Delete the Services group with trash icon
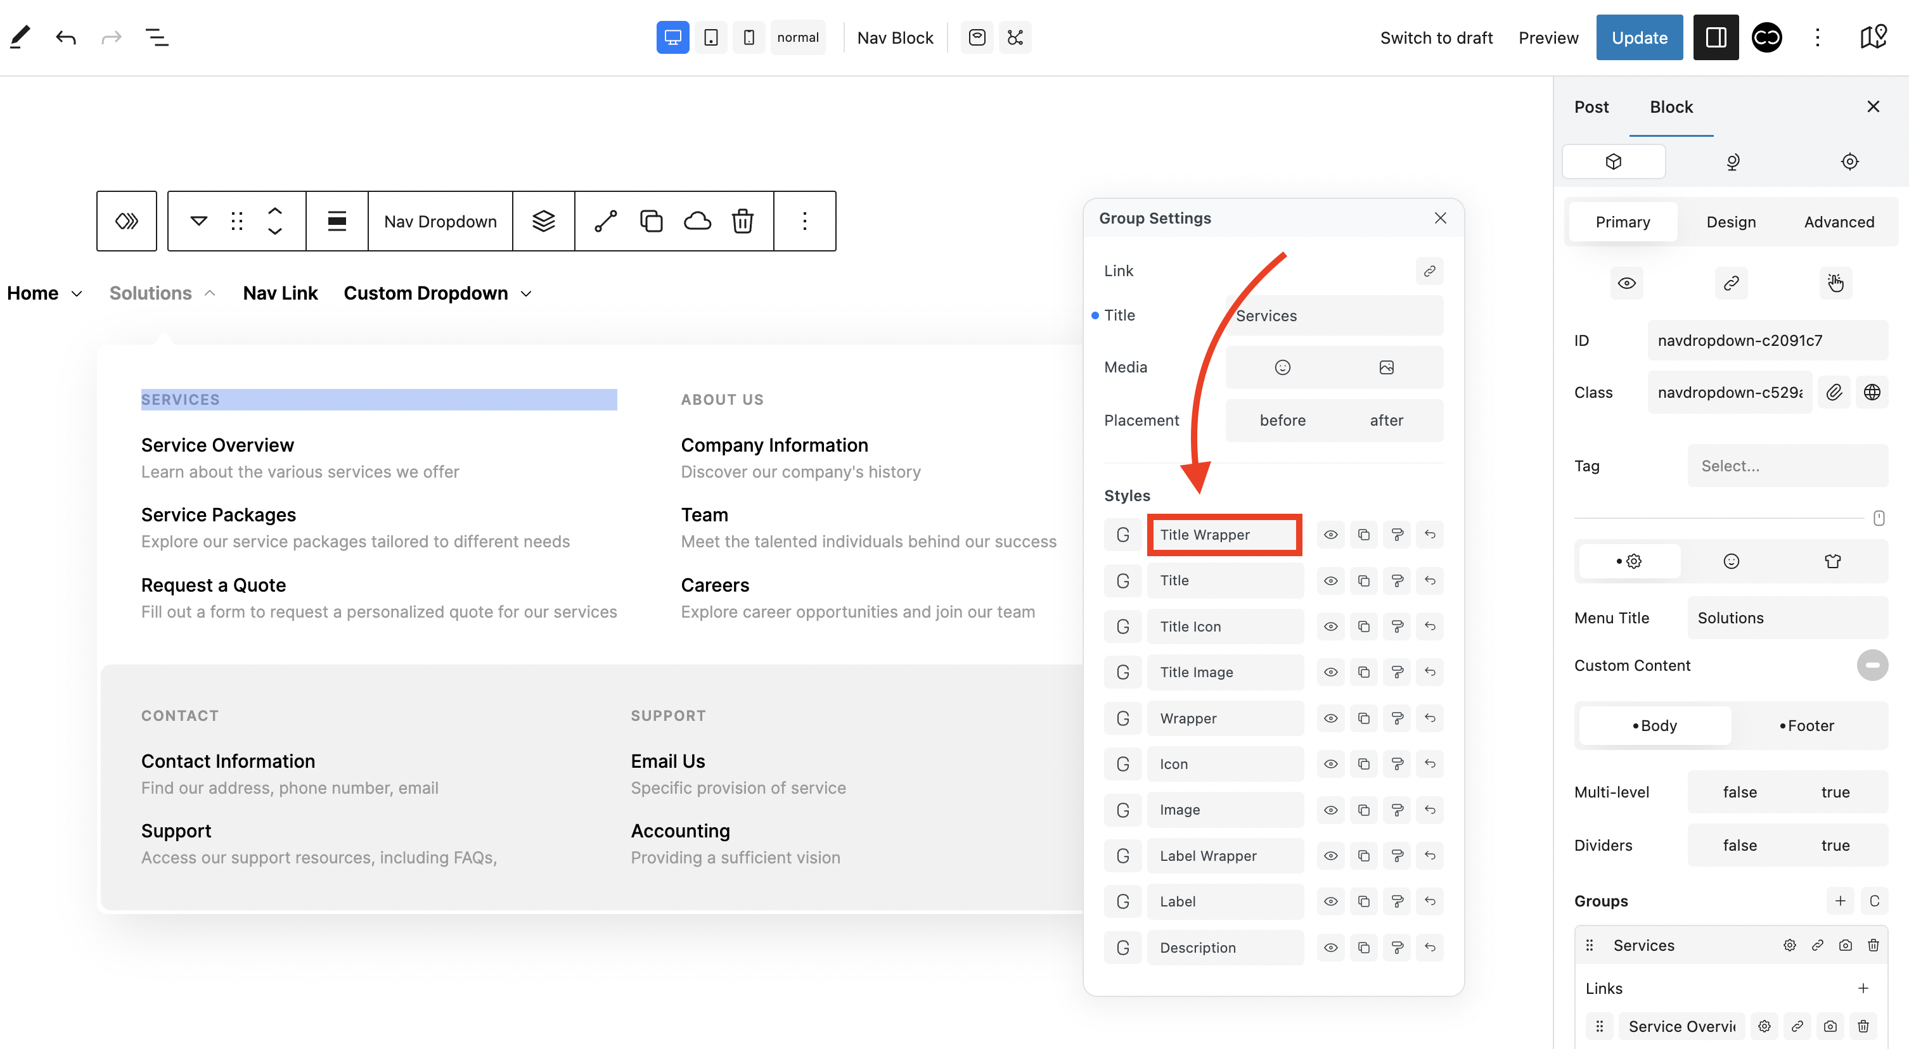Screen dimensions: 1909x1049 tap(1873, 945)
